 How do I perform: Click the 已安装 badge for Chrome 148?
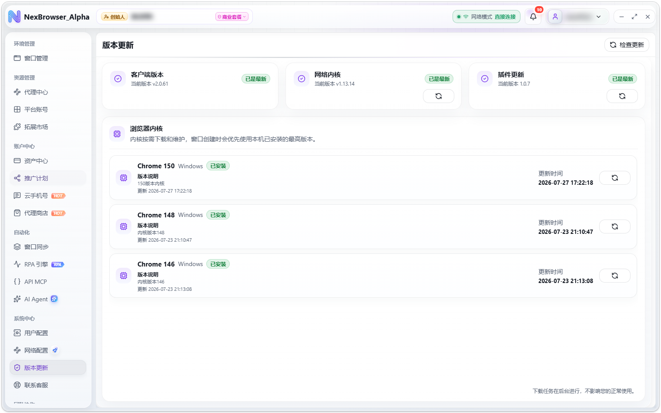click(x=218, y=215)
